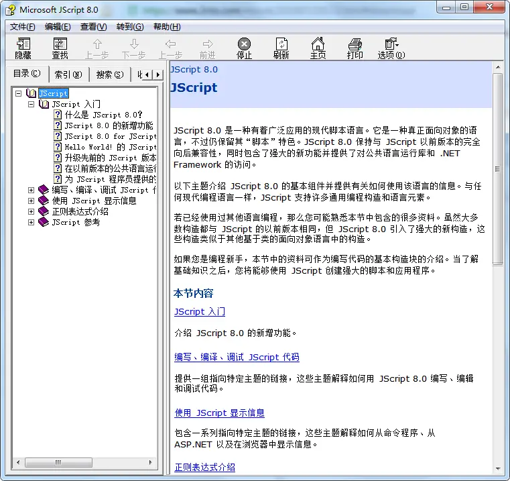Open the 转到(G) menu
Image resolution: width=510 pixels, height=481 pixels.
click(129, 27)
